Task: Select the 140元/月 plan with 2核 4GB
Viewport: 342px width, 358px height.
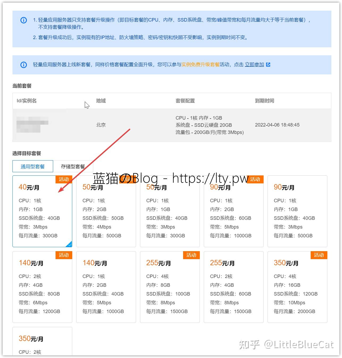Action: click(42, 287)
